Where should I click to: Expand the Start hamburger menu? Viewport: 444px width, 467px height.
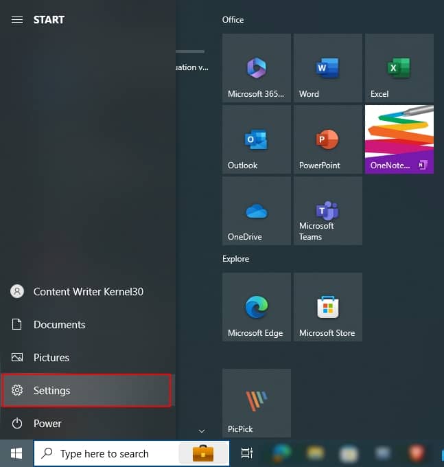click(17, 20)
